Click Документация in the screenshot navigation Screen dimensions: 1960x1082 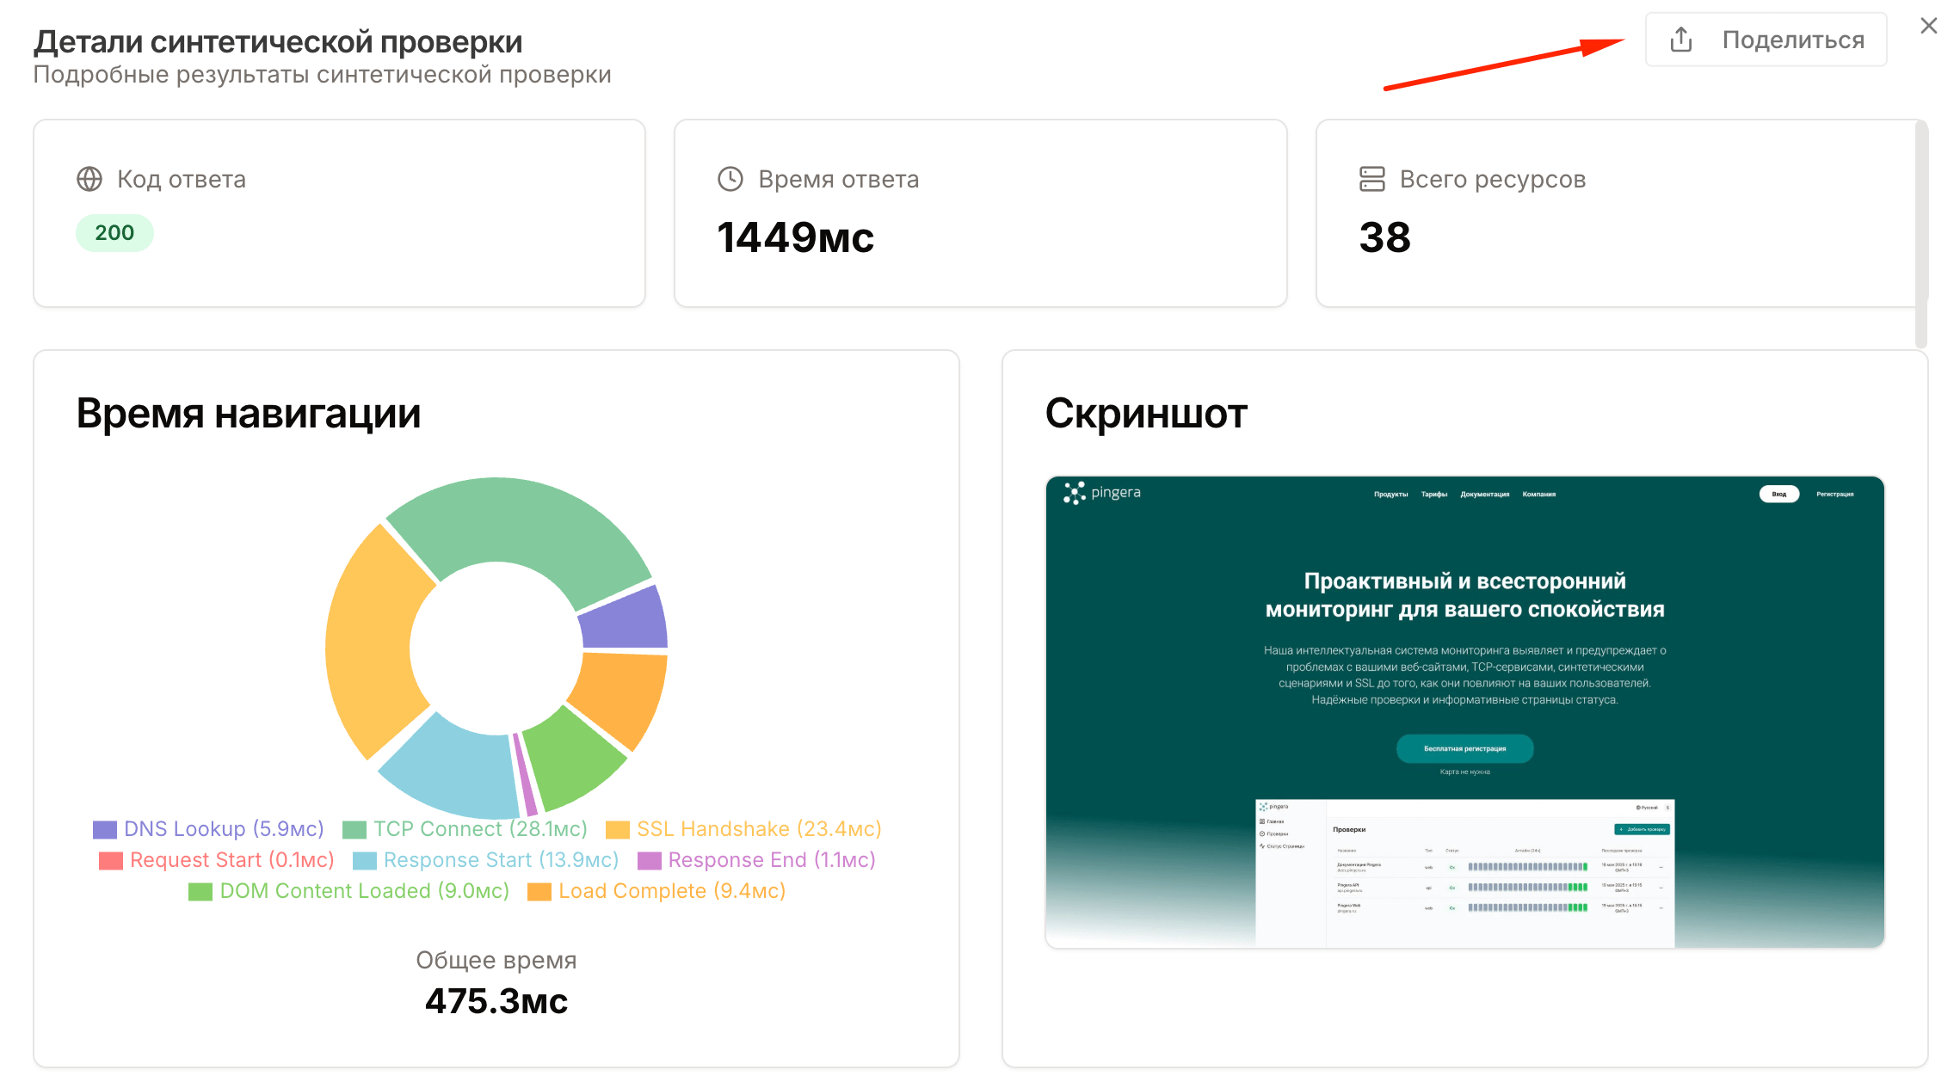point(1484,495)
